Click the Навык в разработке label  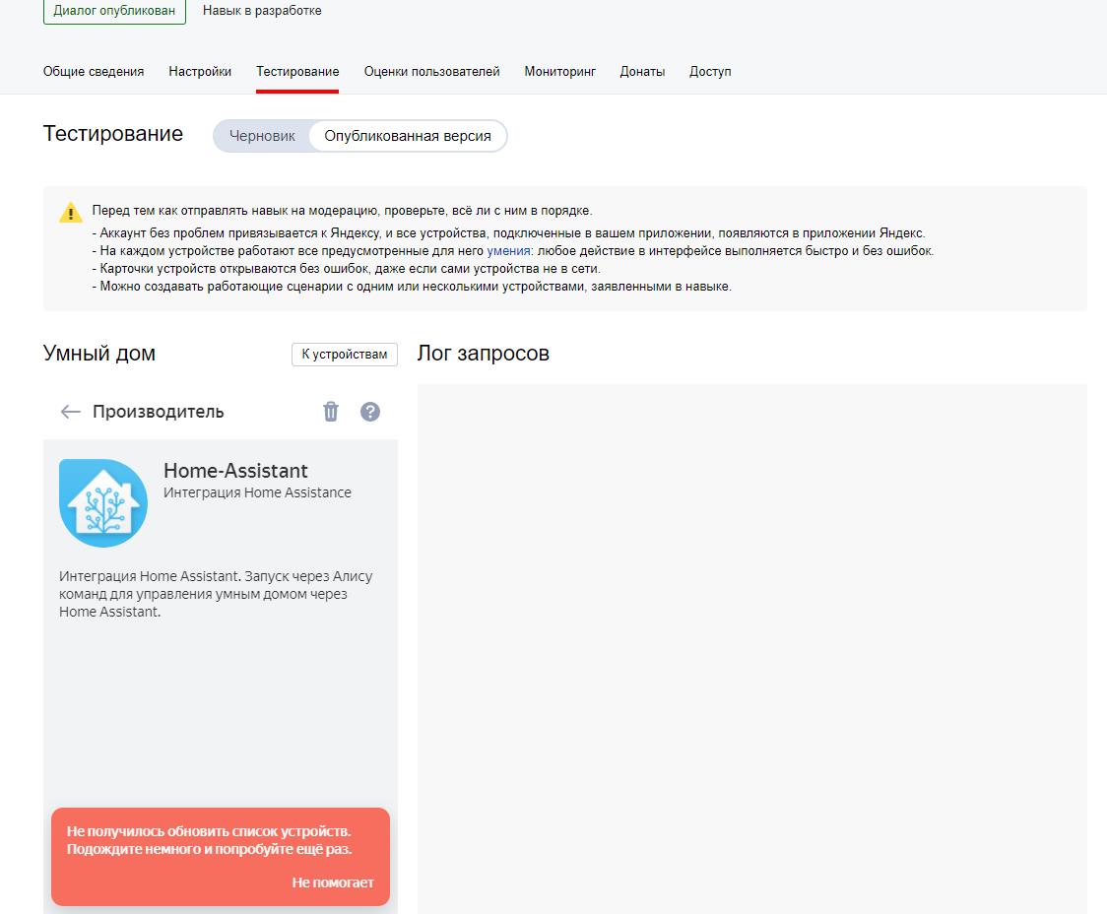(262, 10)
